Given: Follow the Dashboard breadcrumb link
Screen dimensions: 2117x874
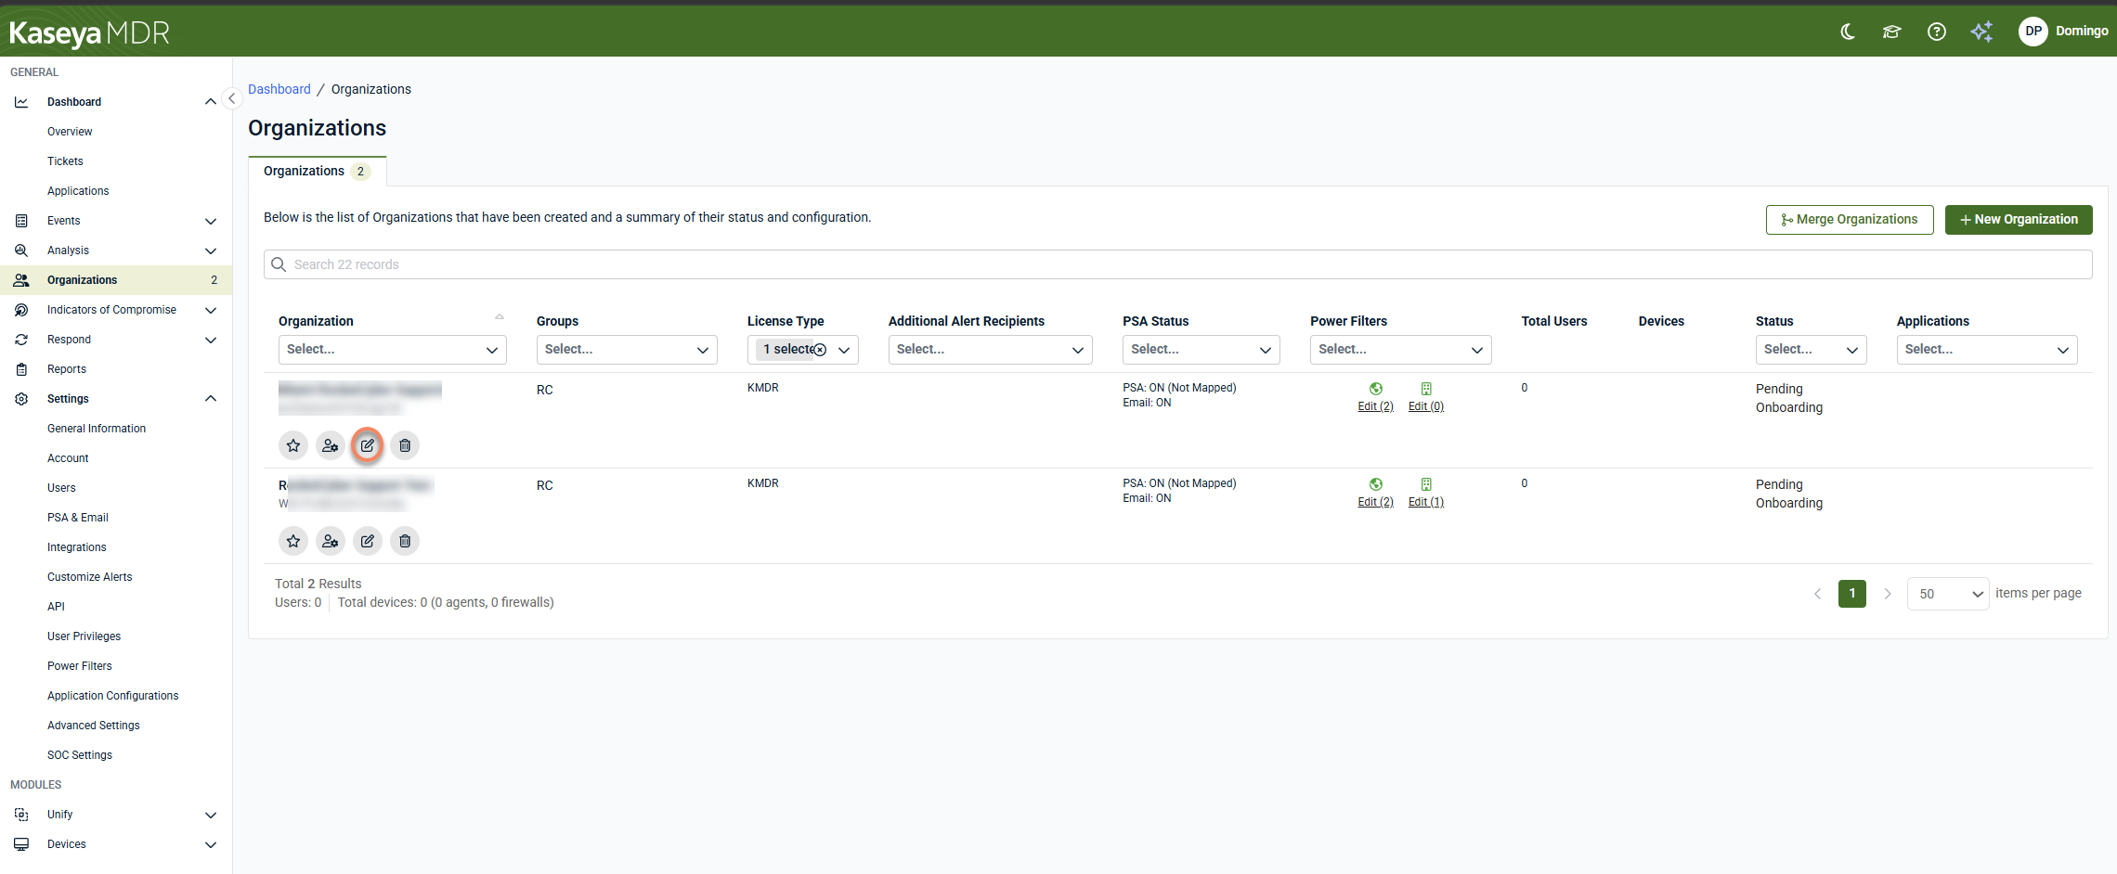Looking at the screenshot, I should [279, 89].
